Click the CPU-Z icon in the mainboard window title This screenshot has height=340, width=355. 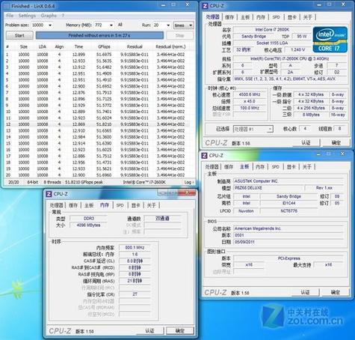(204, 155)
